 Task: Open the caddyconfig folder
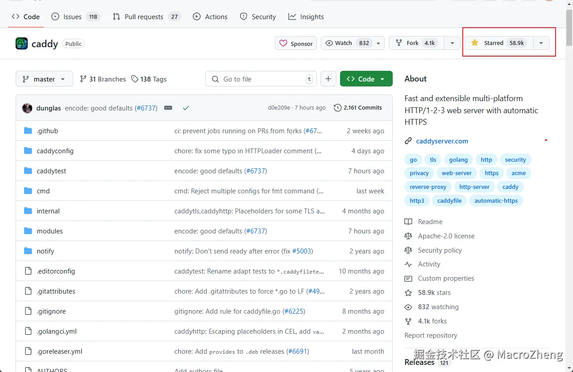tap(55, 151)
